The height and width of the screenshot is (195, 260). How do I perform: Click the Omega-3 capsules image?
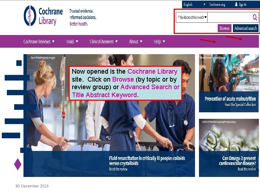point(229,135)
